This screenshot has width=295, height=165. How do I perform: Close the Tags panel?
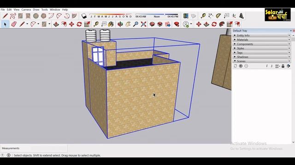(289, 53)
